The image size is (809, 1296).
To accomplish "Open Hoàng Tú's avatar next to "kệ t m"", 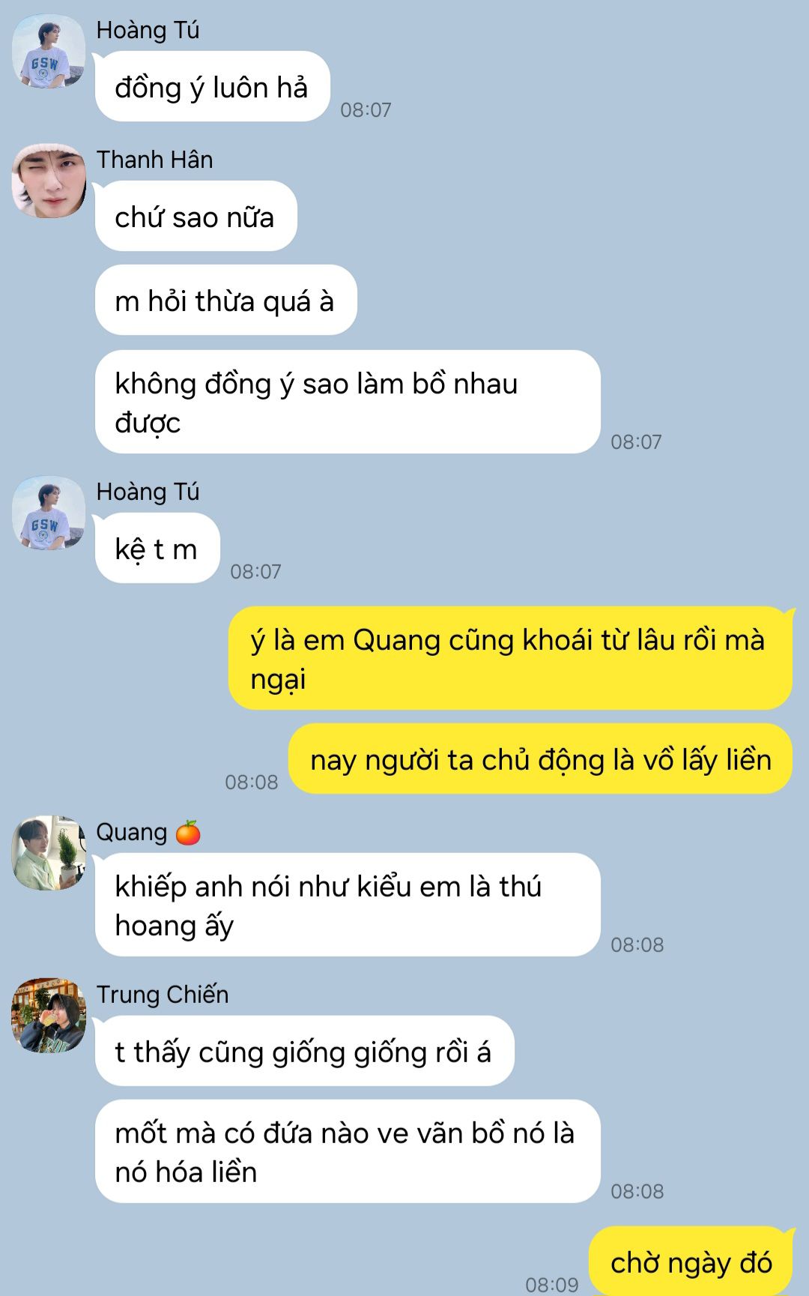I will [49, 513].
